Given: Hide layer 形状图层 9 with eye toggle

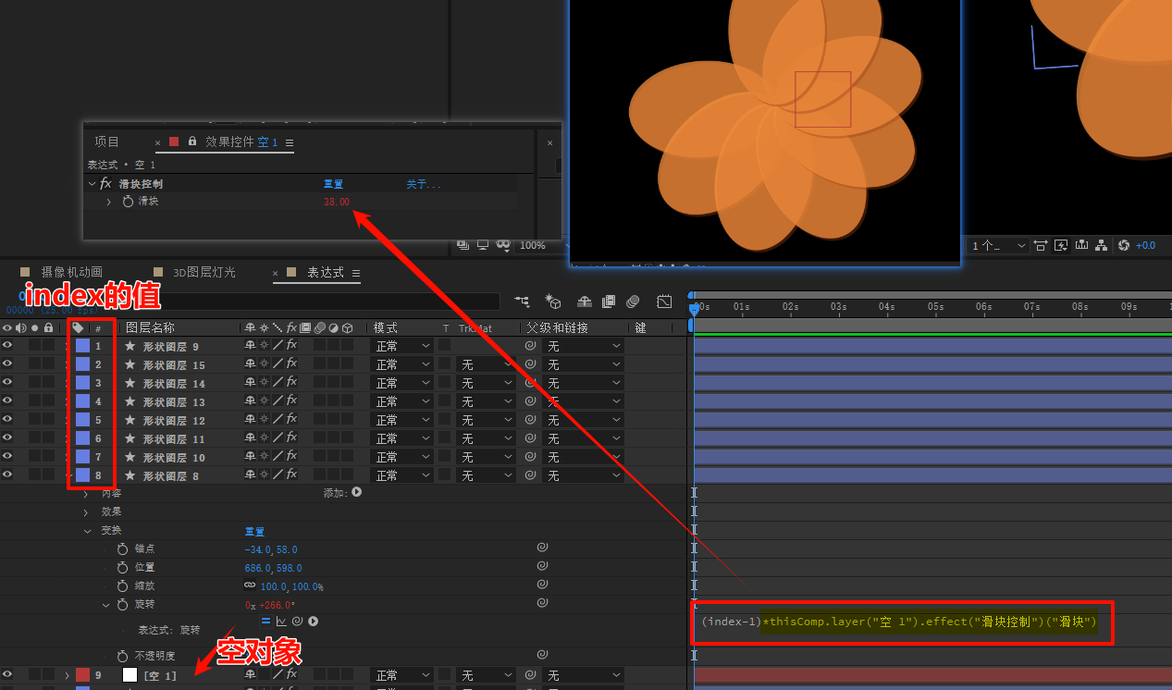Looking at the screenshot, I should click(7, 345).
